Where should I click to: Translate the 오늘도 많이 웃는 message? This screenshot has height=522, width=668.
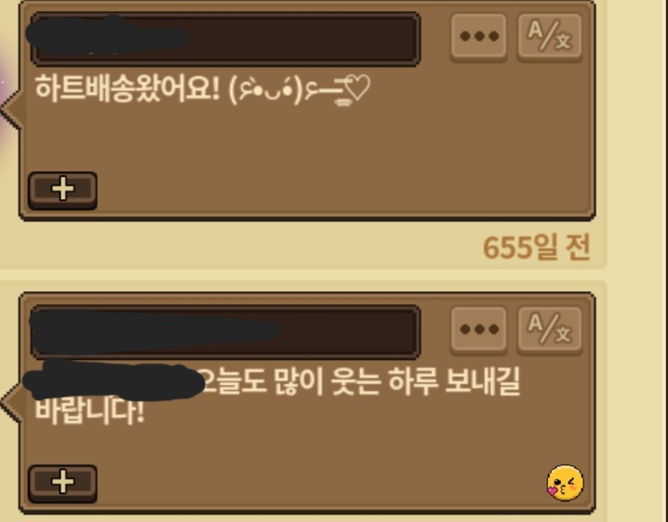[x=550, y=330]
